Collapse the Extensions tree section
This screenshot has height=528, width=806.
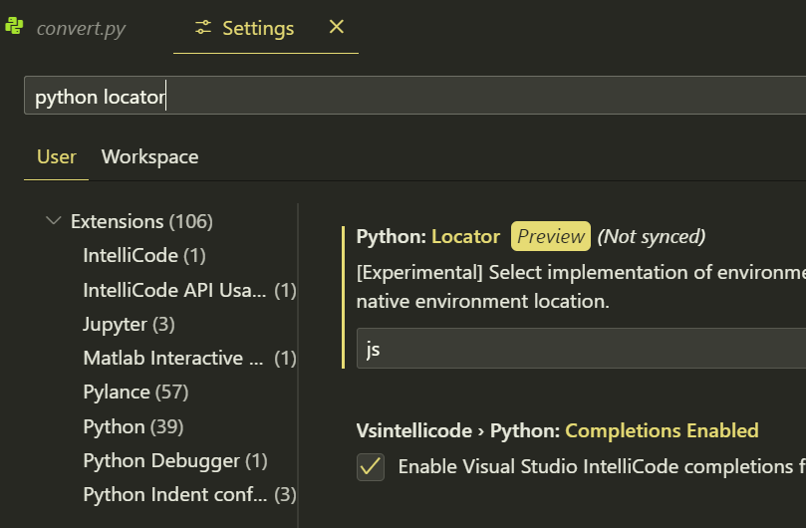54,221
